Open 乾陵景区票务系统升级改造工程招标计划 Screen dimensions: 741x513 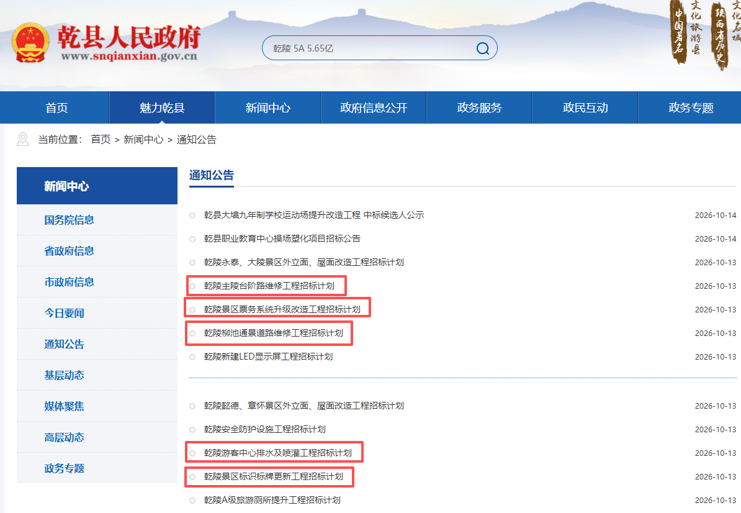click(x=282, y=309)
